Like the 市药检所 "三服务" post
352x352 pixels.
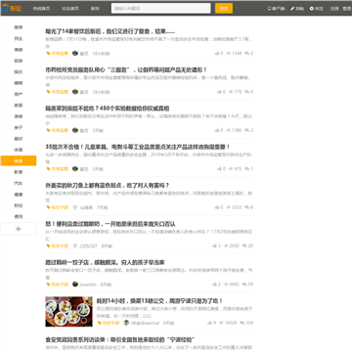coord(219,92)
